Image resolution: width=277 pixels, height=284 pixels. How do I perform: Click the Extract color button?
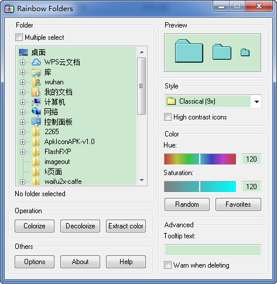pyautogui.click(x=126, y=226)
